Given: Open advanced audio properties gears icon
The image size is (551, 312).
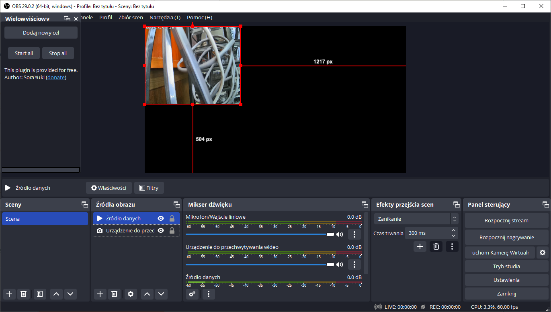Looking at the screenshot, I should coord(192,294).
